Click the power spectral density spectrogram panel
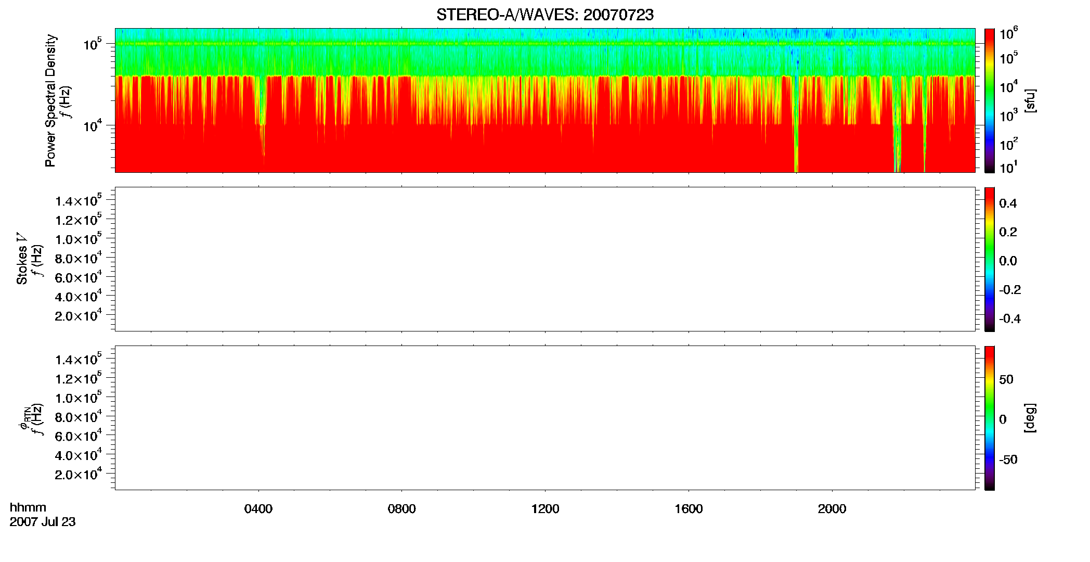 point(545,100)
